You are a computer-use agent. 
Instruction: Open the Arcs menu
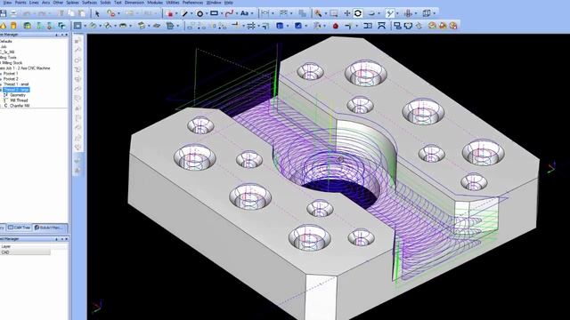click(45, 3)
